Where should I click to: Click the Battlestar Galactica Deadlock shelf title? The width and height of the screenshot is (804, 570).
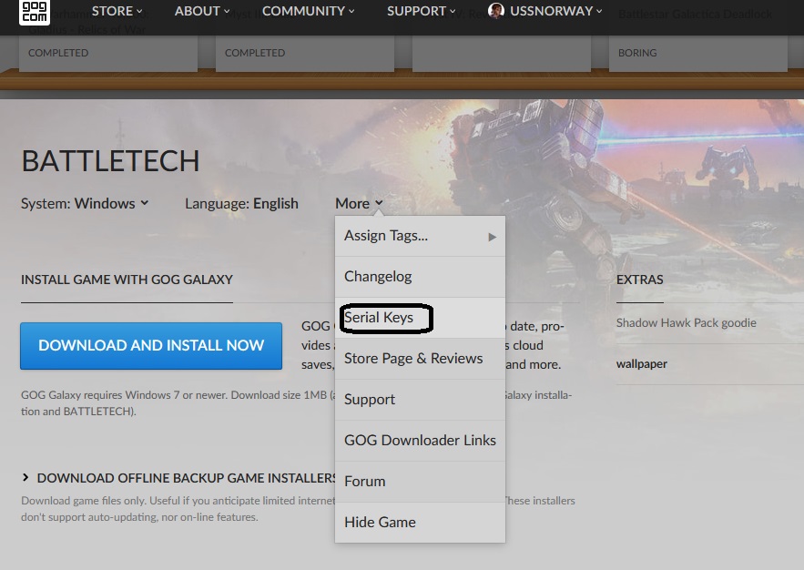[x=695, y=14]
